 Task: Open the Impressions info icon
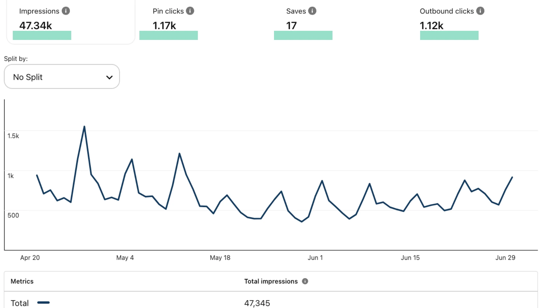(x=66, y=11)
